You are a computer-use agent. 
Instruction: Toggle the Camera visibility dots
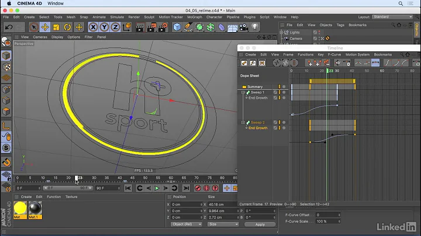coord(319,39)
